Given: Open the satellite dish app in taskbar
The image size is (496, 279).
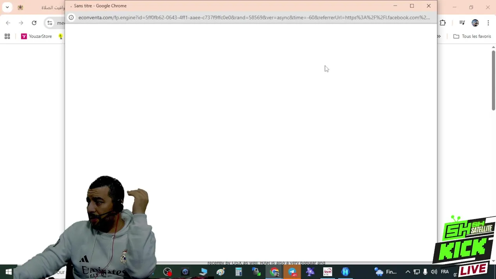Looking at the screenshot, I should coord(310,272).
